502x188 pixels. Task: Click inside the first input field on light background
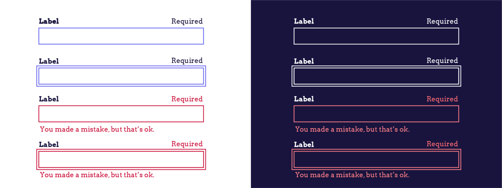121,36
